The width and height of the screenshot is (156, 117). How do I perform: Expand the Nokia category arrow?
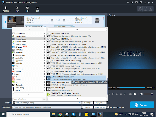[x=45, y=90]
